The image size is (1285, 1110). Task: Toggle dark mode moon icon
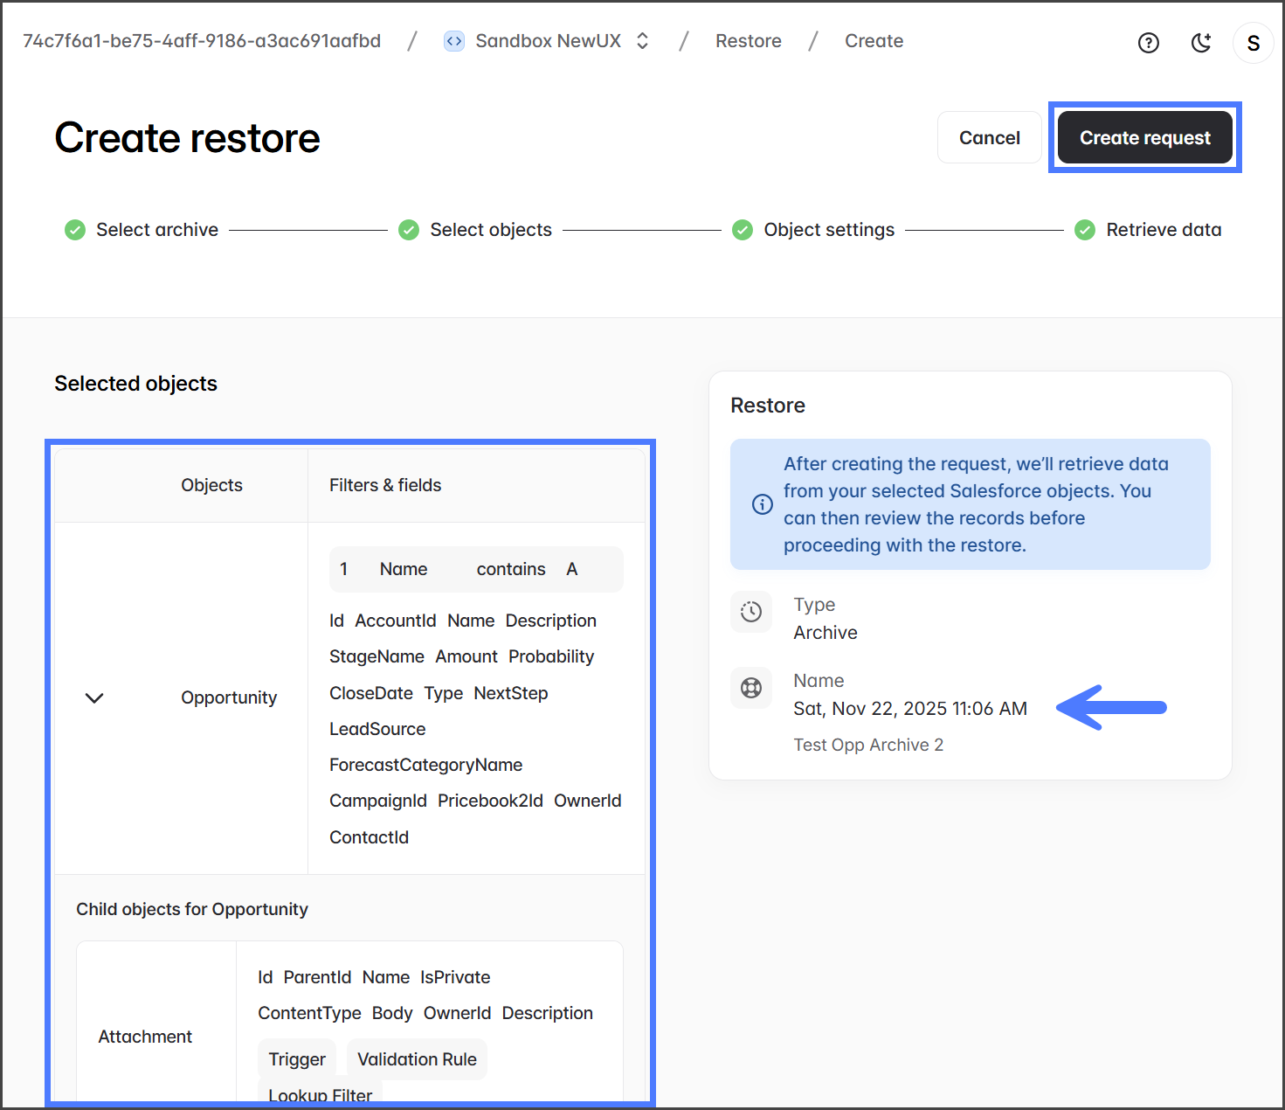point(1201,43)
